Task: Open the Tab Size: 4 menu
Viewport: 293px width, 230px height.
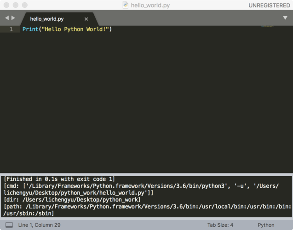Action: (x=220, y=225)
